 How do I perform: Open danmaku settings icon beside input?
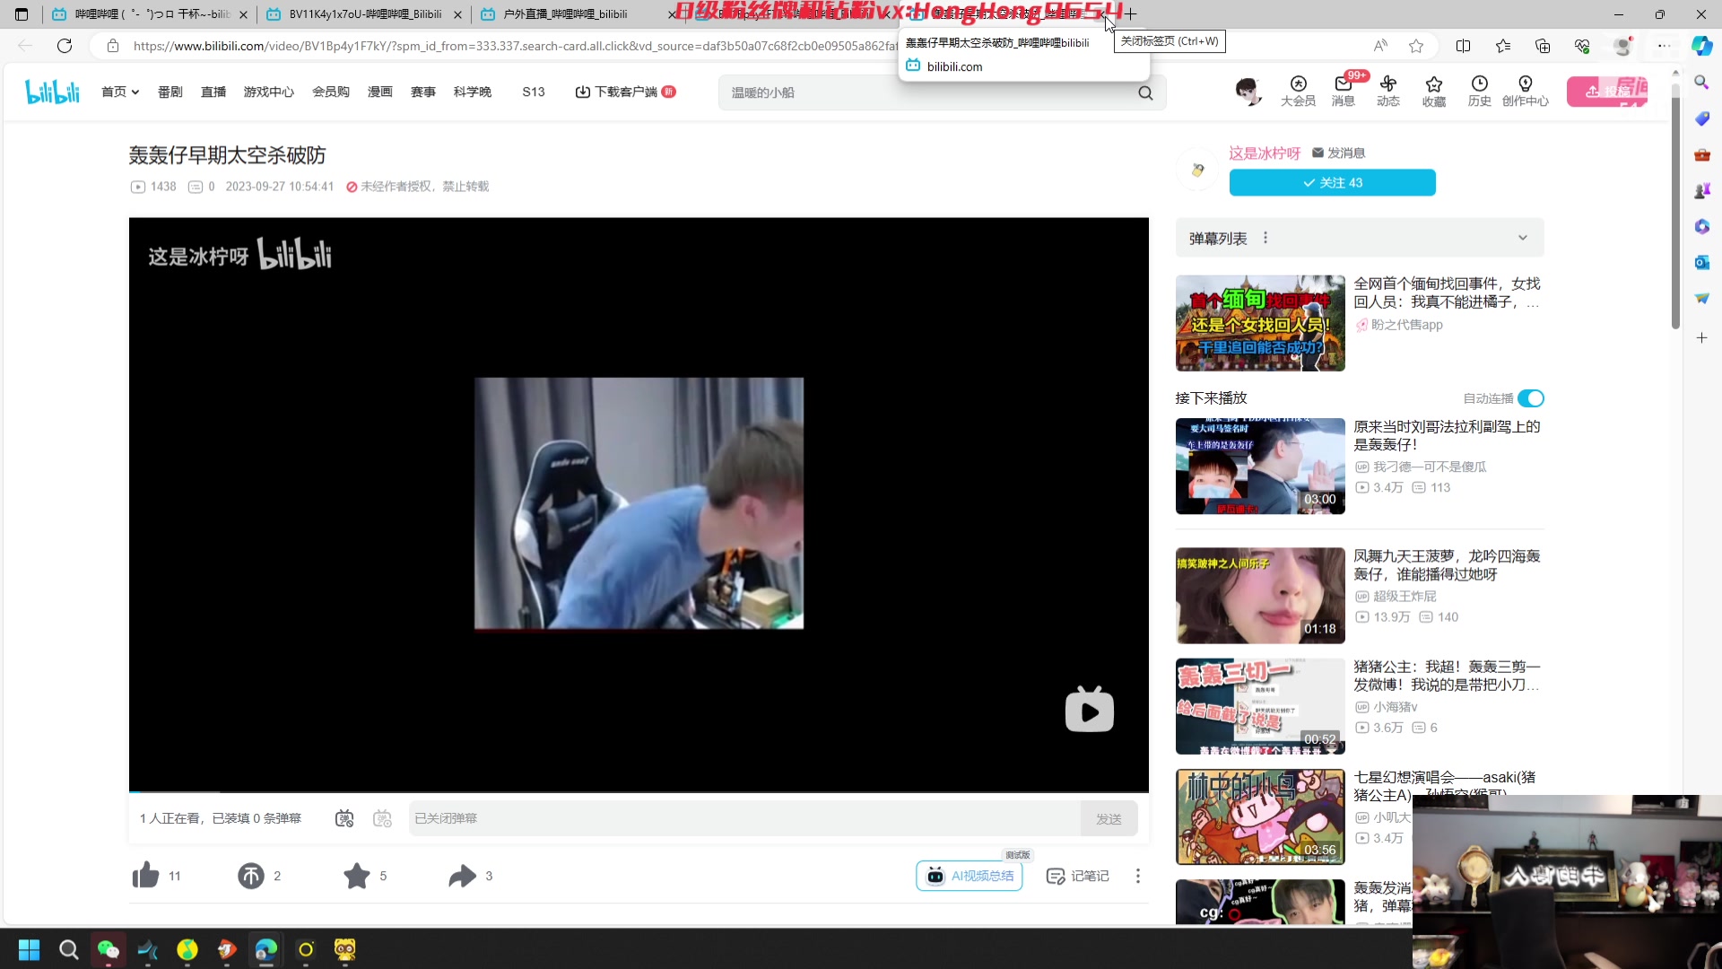click(383, 818)
